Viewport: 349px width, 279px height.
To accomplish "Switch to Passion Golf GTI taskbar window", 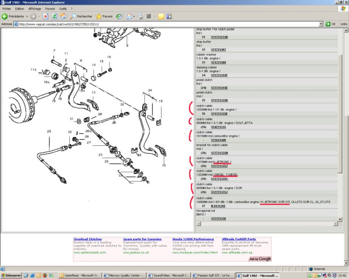I will point(213,276).
